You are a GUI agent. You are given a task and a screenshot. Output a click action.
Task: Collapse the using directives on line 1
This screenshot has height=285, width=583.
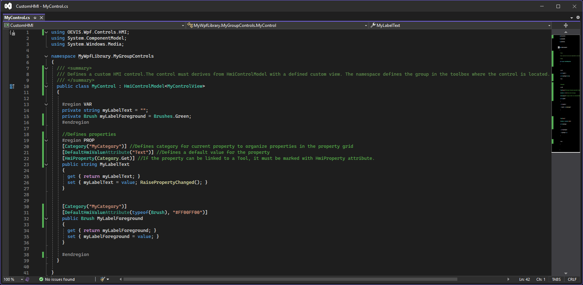(46, 32)
